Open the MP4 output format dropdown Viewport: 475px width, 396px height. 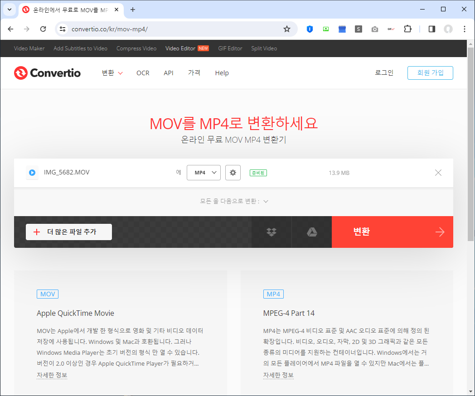click(x=204, y=173)
